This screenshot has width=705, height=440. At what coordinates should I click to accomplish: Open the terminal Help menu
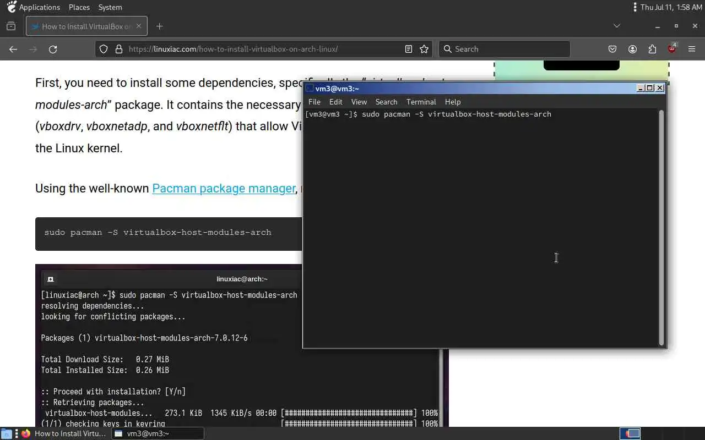click(453, 102)
